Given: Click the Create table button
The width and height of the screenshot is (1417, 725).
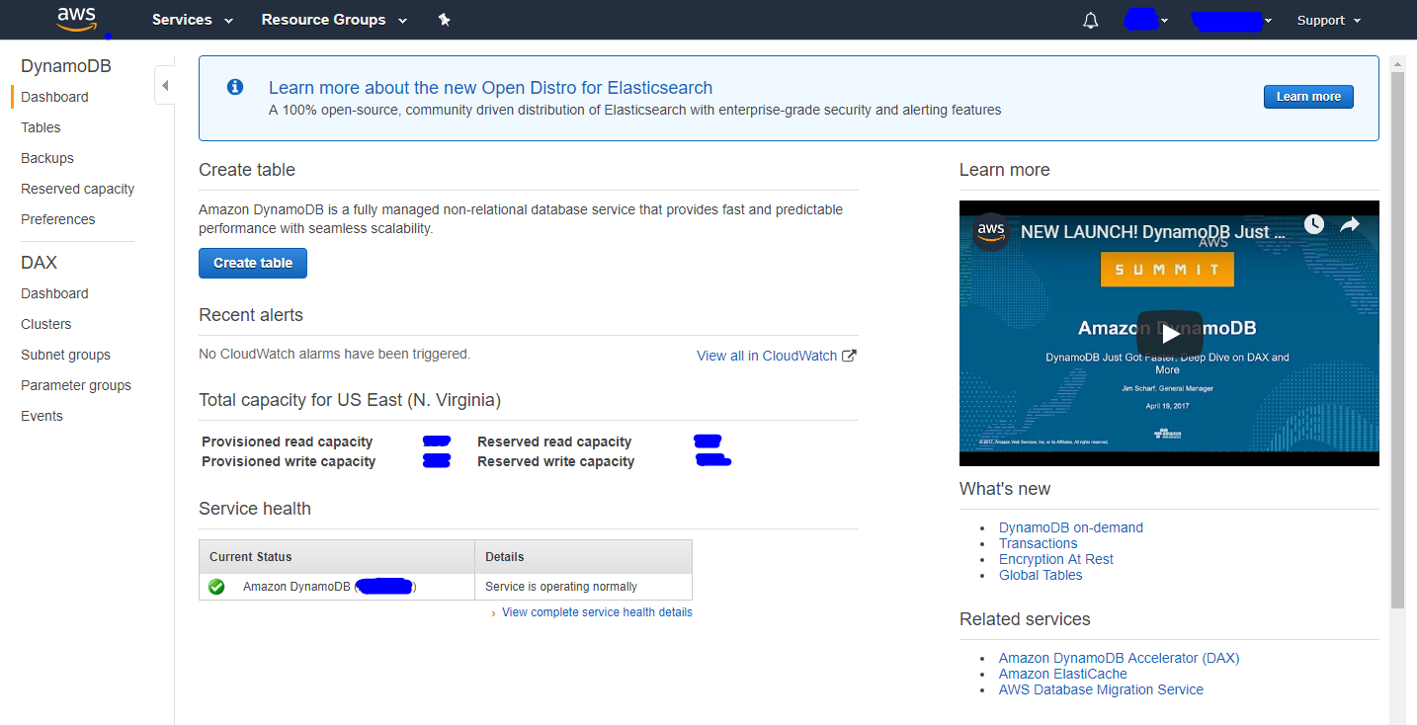Looking at the screenshot, I should pyautogui.click(x=252, y=263).
